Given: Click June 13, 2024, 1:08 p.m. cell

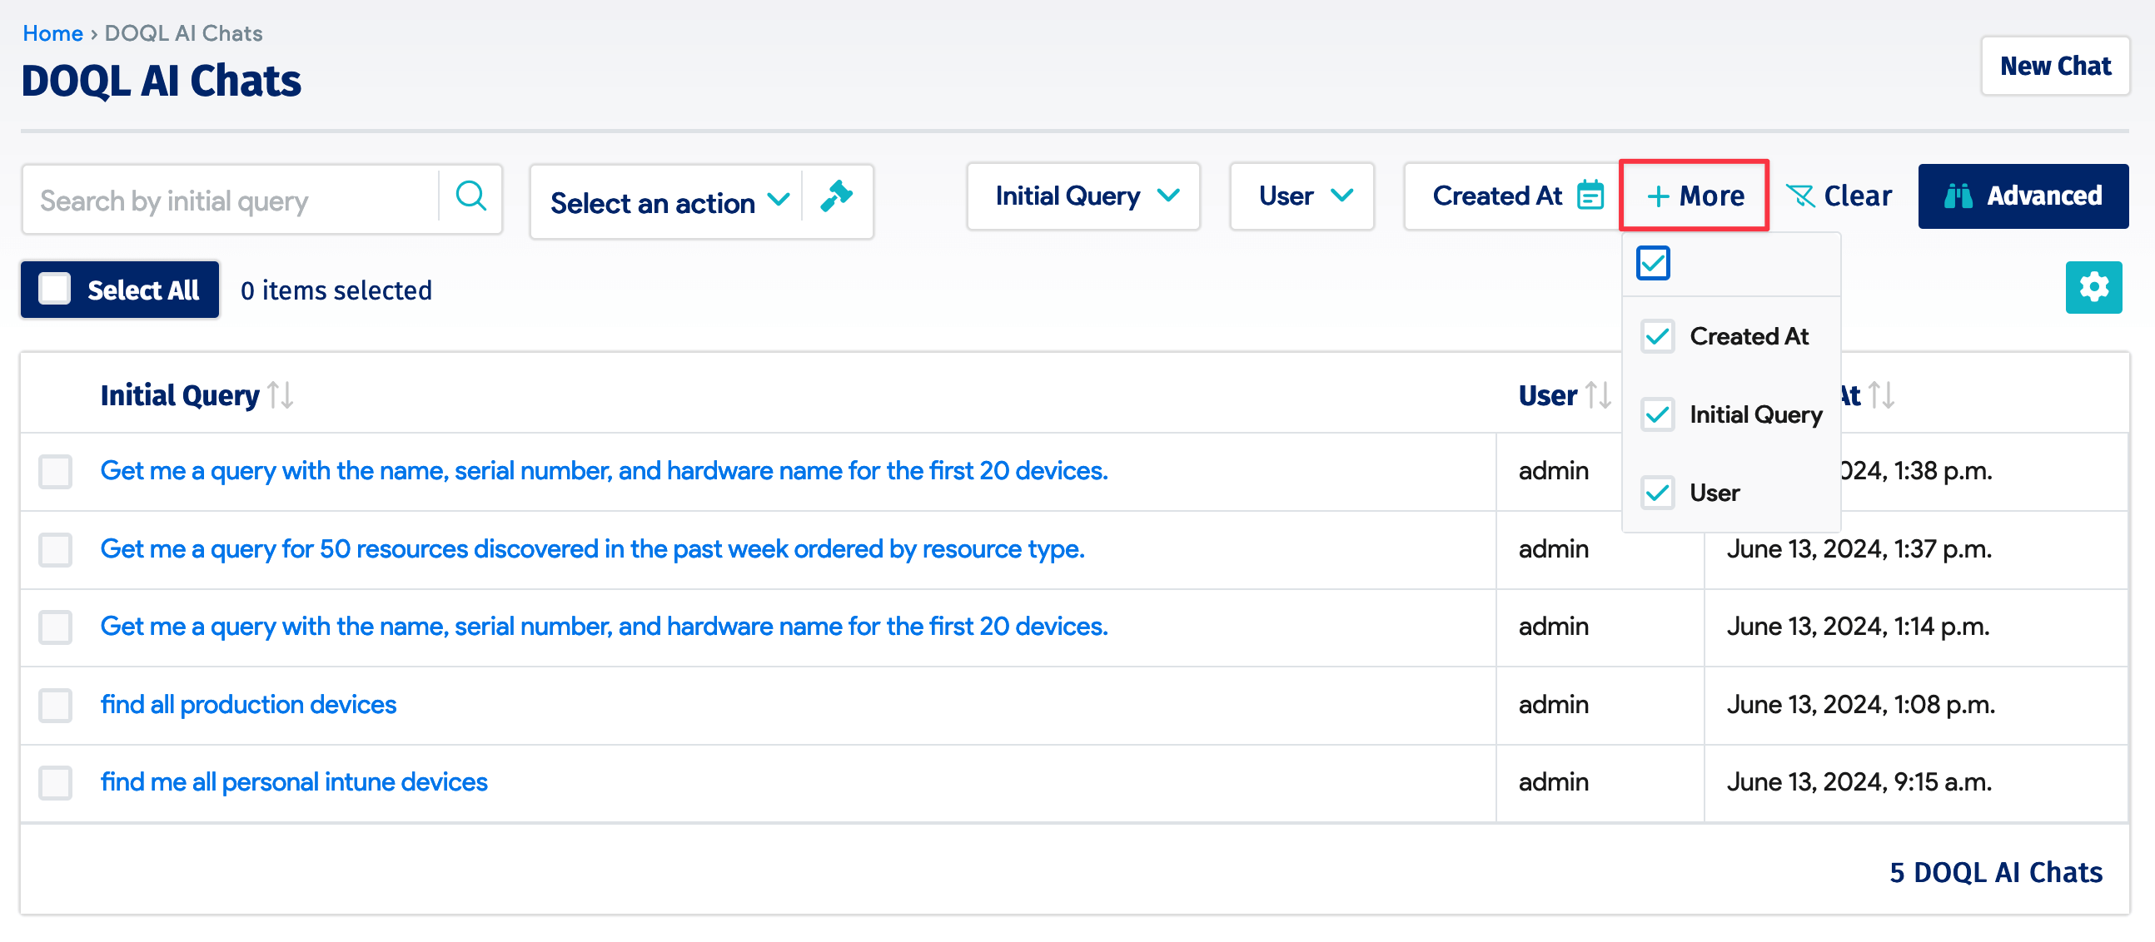Looking at the screenshot, I should click(x=1860, y=705).
